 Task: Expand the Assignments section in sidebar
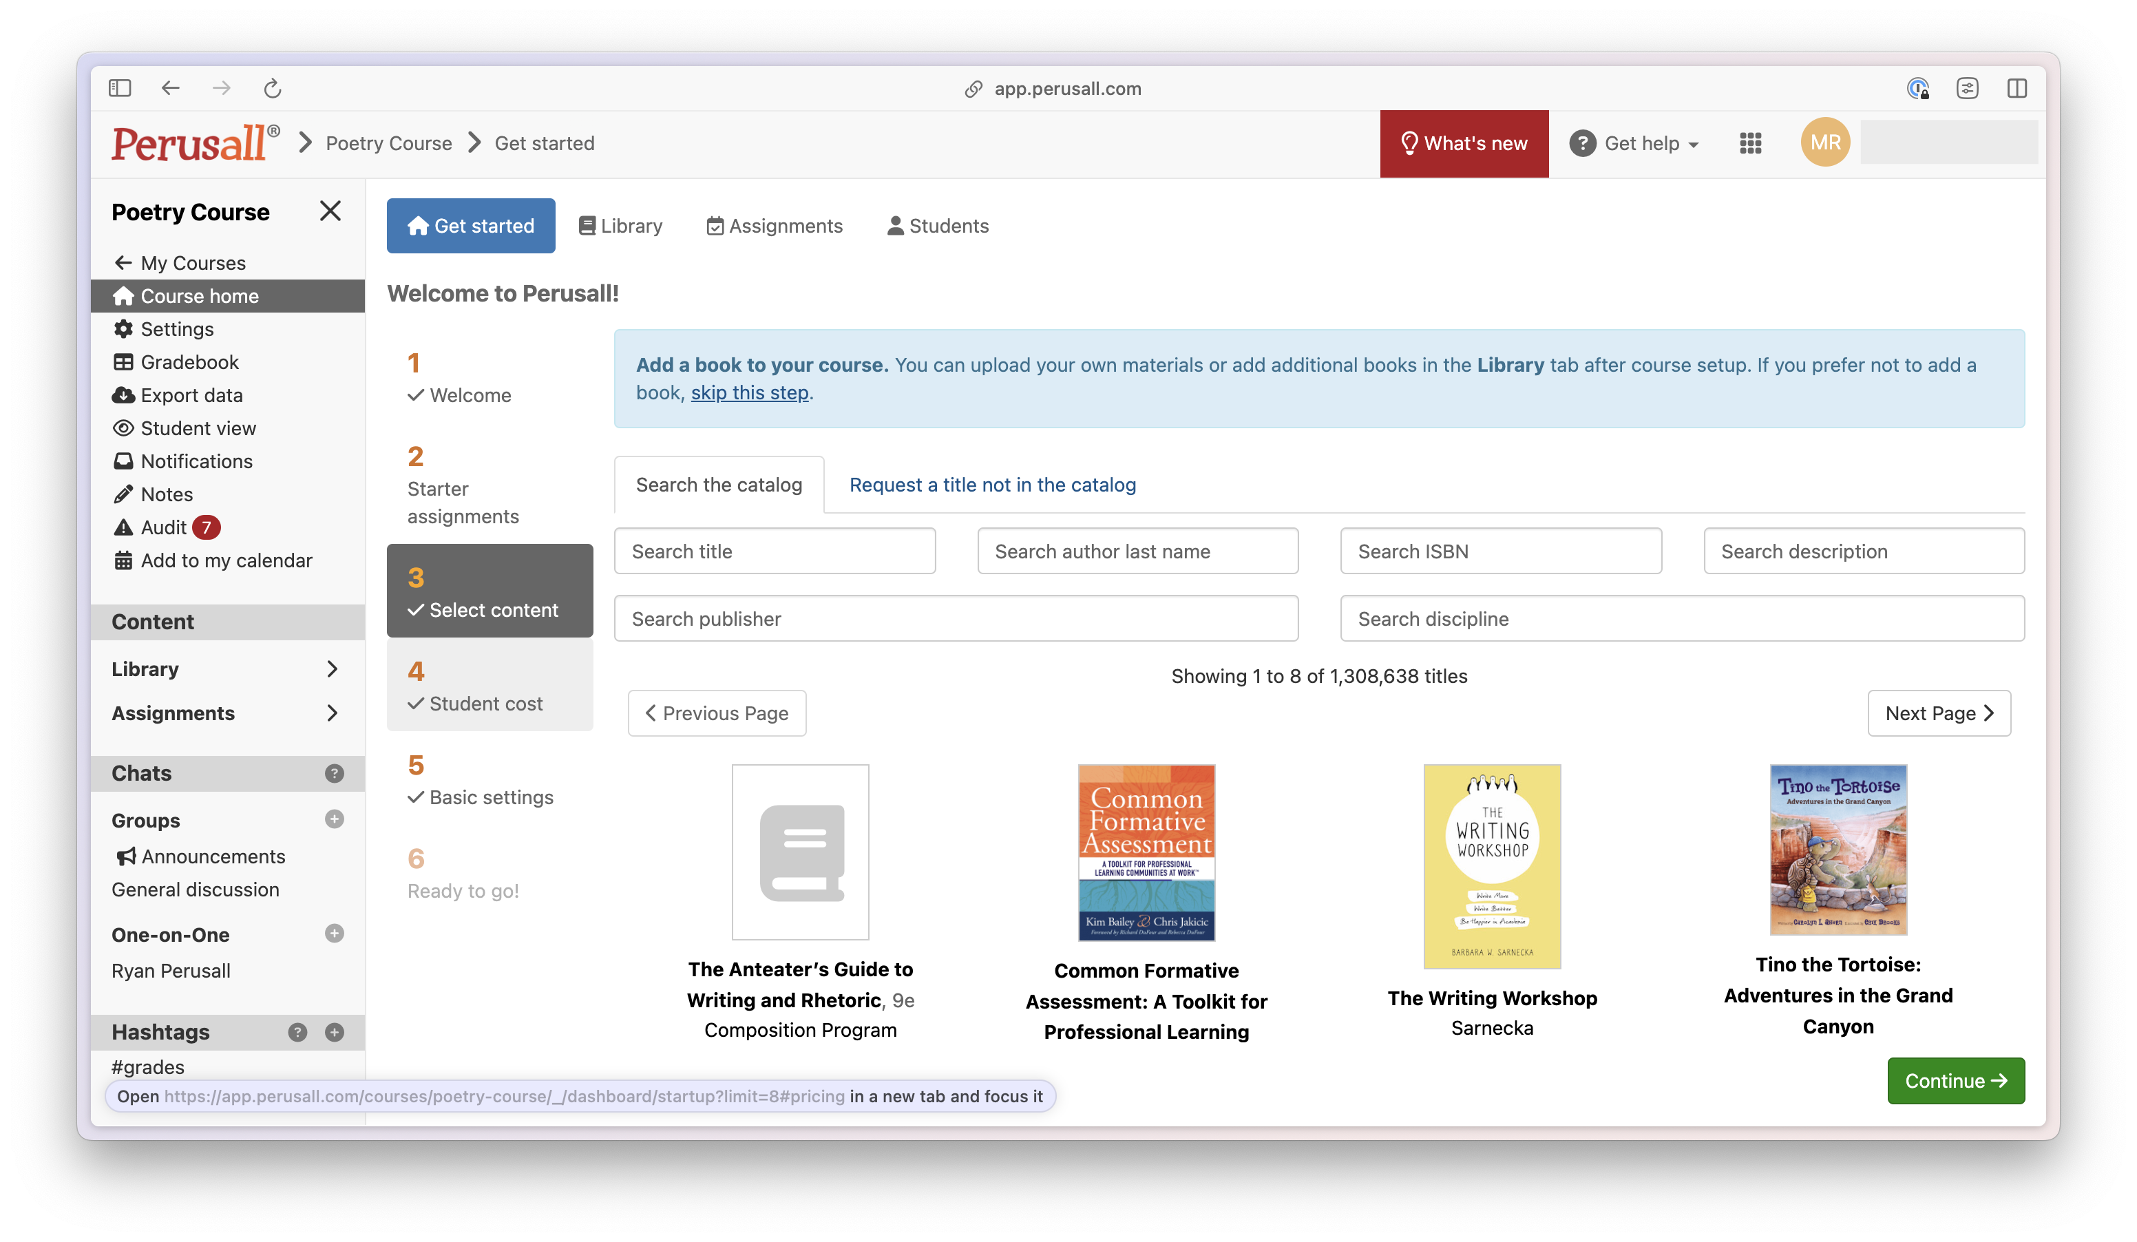[227, 713]
